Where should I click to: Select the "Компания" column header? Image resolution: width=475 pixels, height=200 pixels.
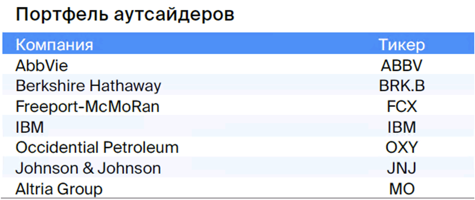(x=54, y=45)
